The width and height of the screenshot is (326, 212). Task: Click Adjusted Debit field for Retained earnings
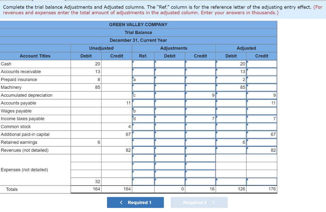(x=231, y=142)
